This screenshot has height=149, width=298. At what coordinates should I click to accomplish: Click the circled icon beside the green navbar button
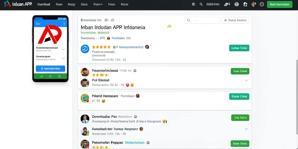[262, 4]
